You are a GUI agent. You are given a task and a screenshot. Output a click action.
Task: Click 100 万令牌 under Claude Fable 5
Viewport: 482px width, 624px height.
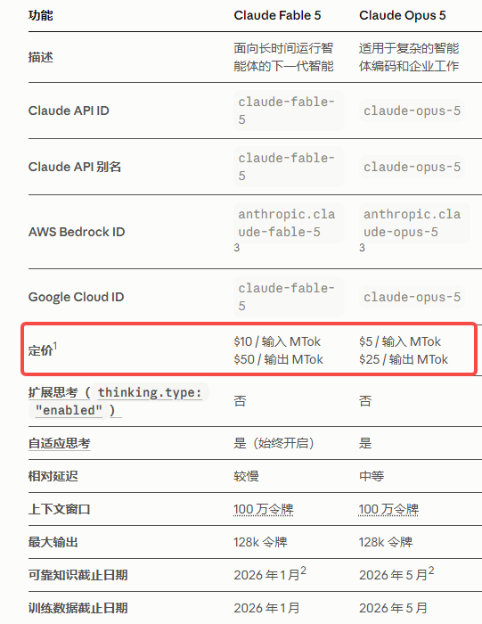point(263,509)
